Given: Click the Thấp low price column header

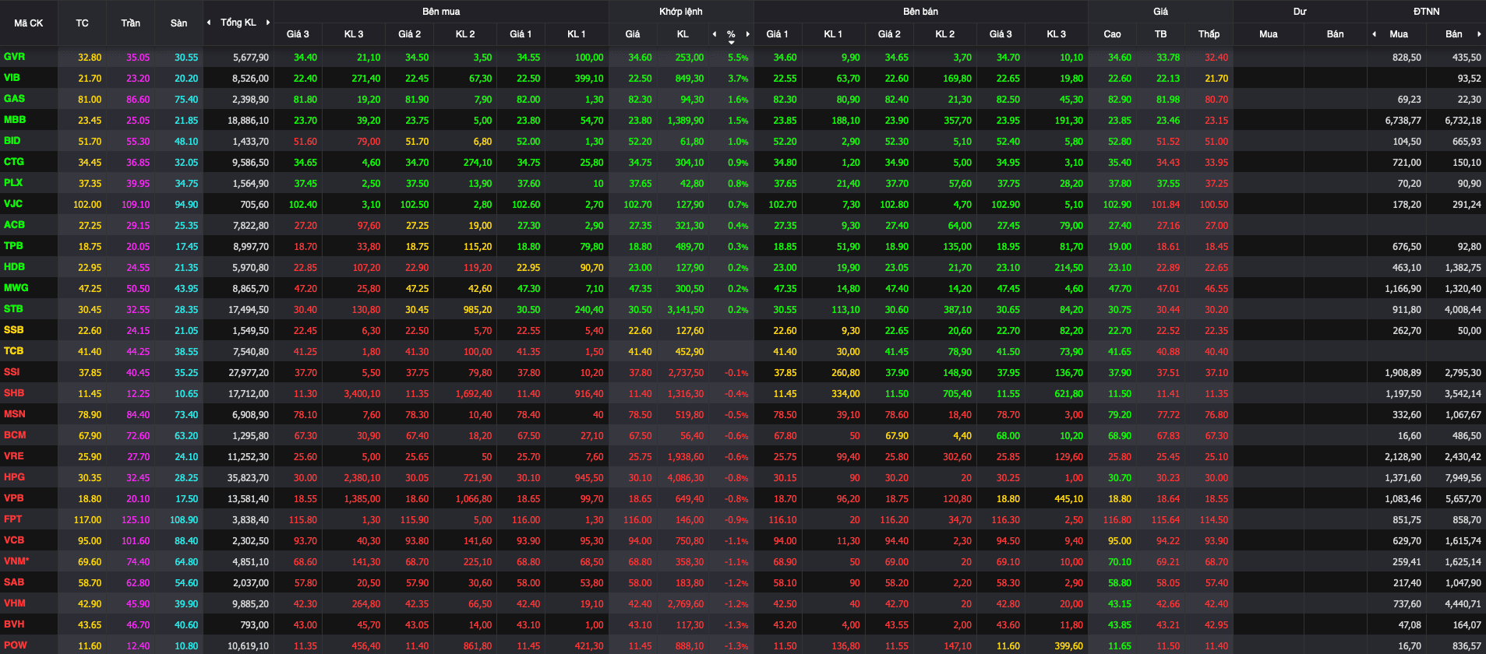Looking at the screenshot, I should coord(1209,34).
